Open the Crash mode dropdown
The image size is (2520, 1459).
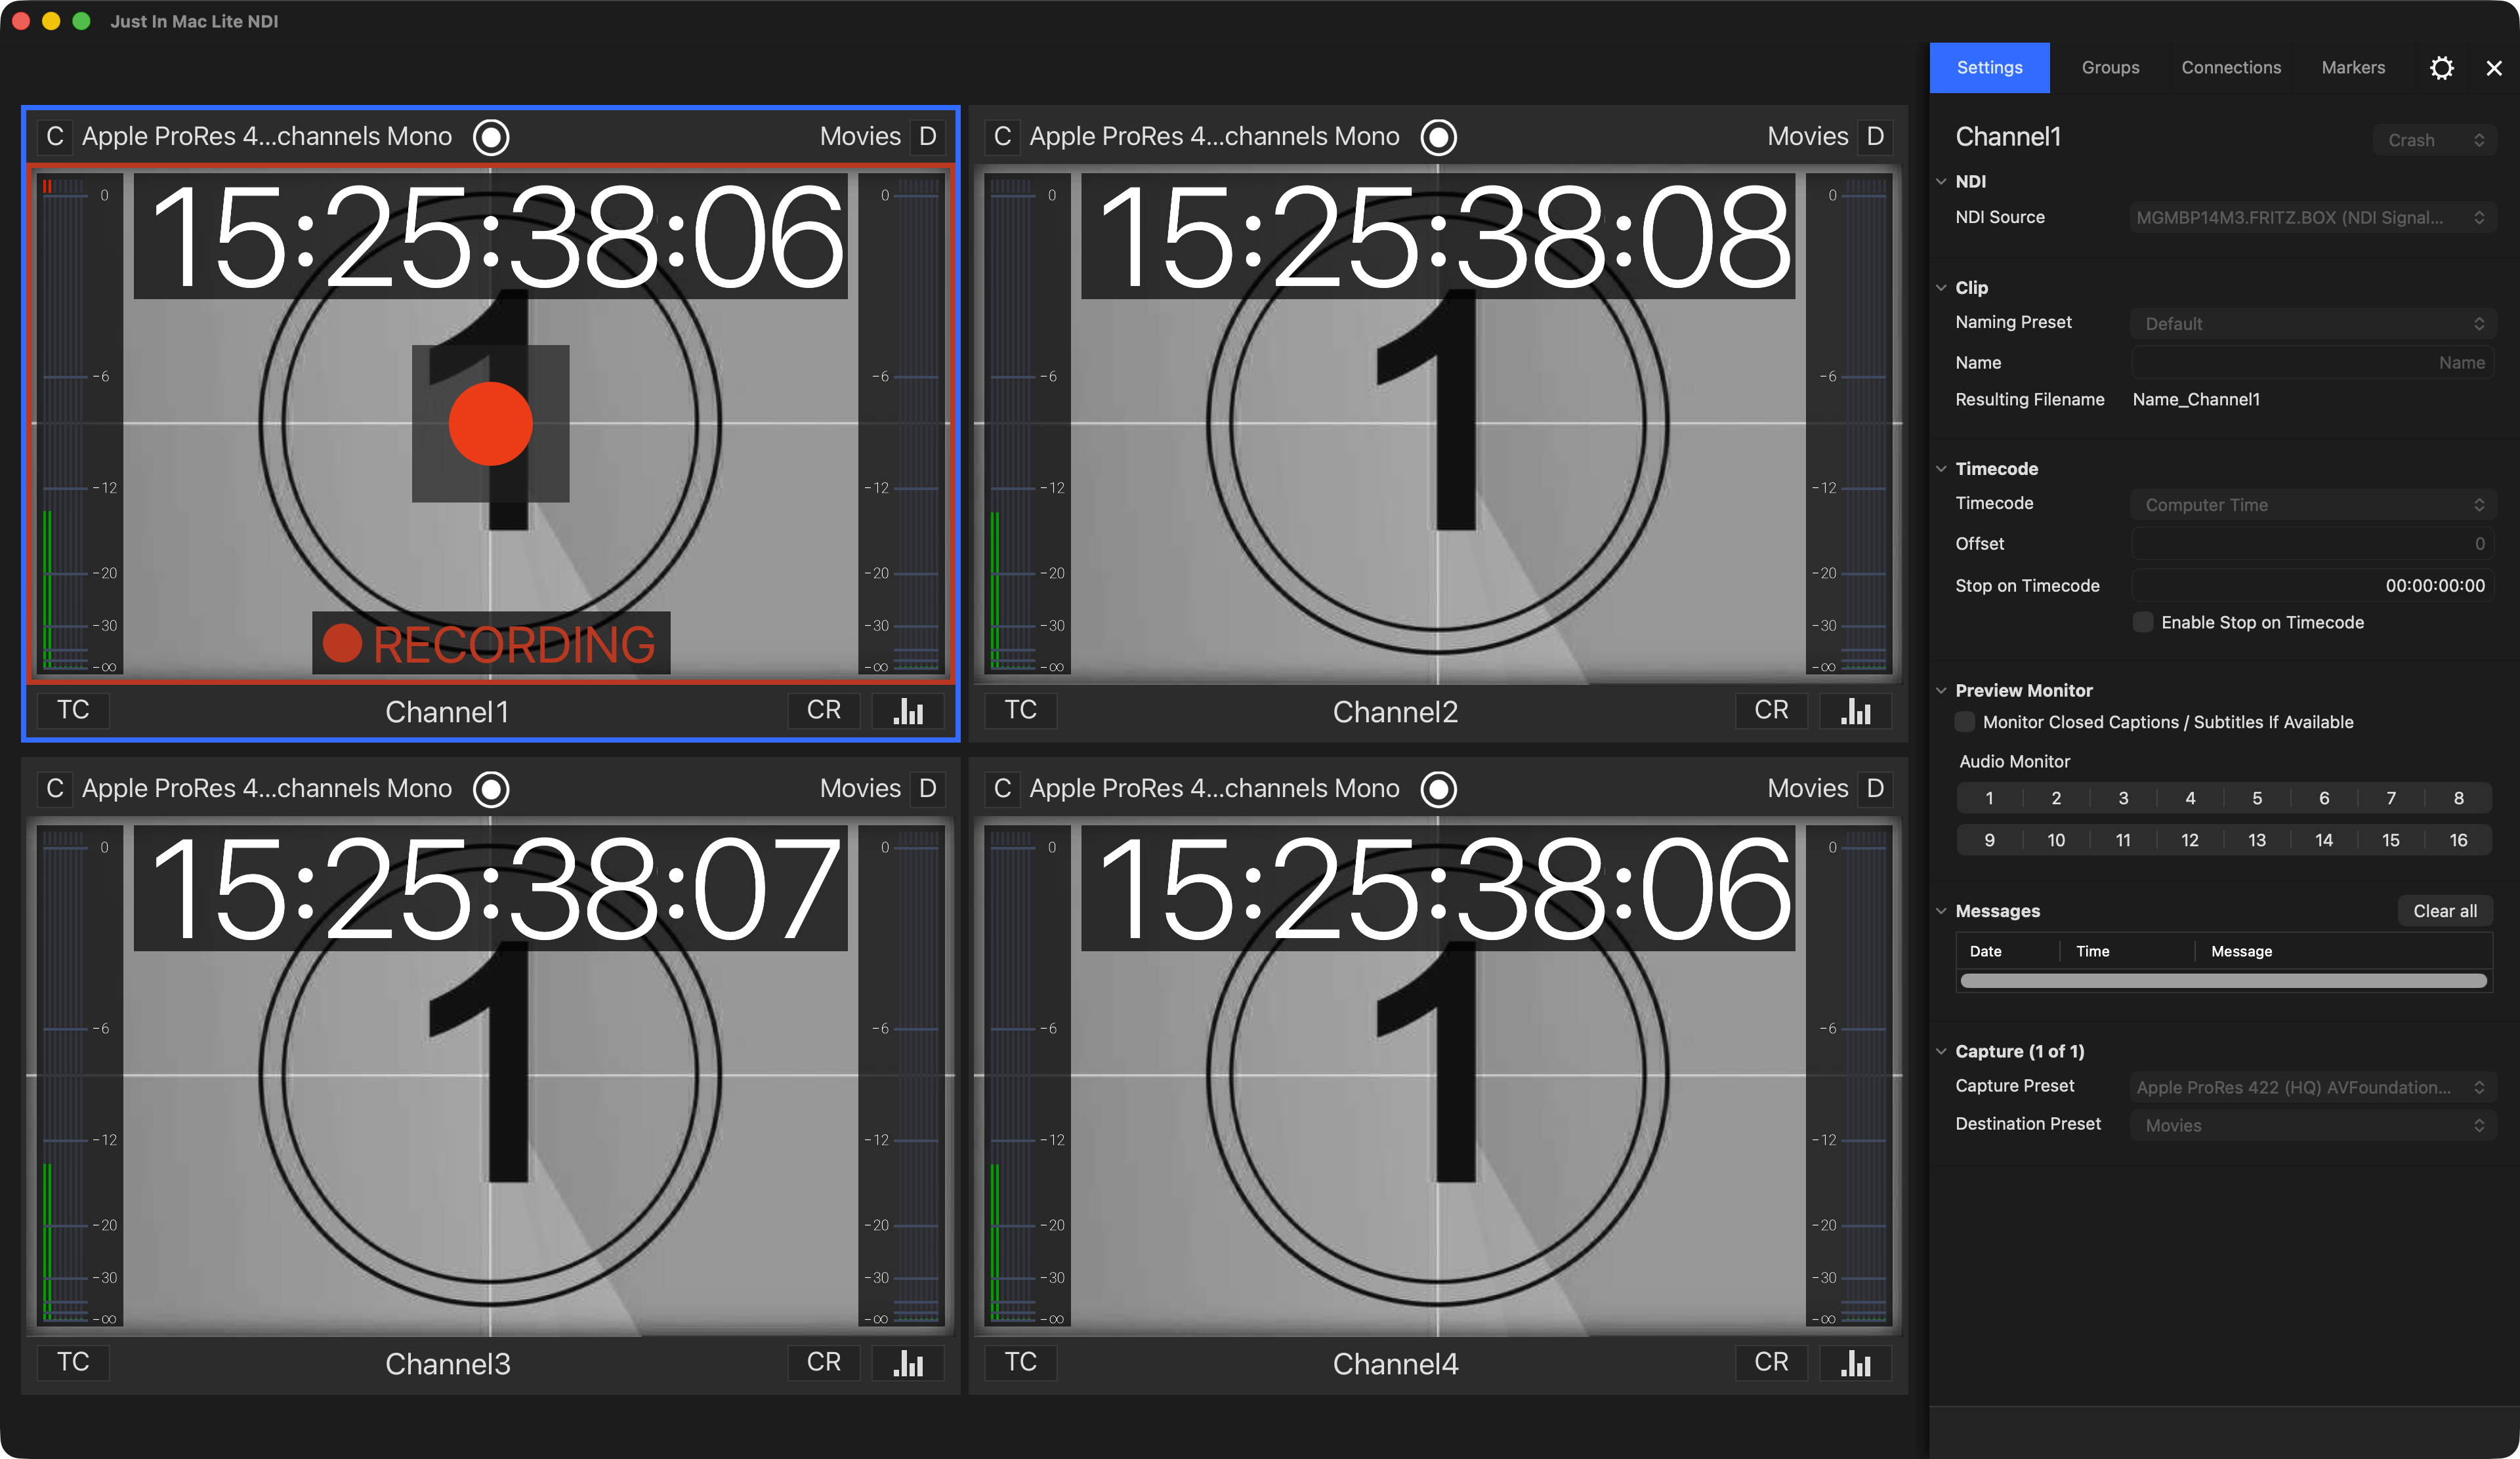[x=2434, y=140]
